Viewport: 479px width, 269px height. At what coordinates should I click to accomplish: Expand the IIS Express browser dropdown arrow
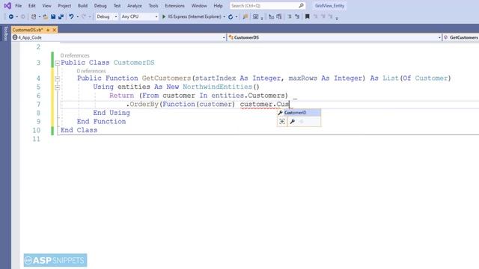click(225, 16)
